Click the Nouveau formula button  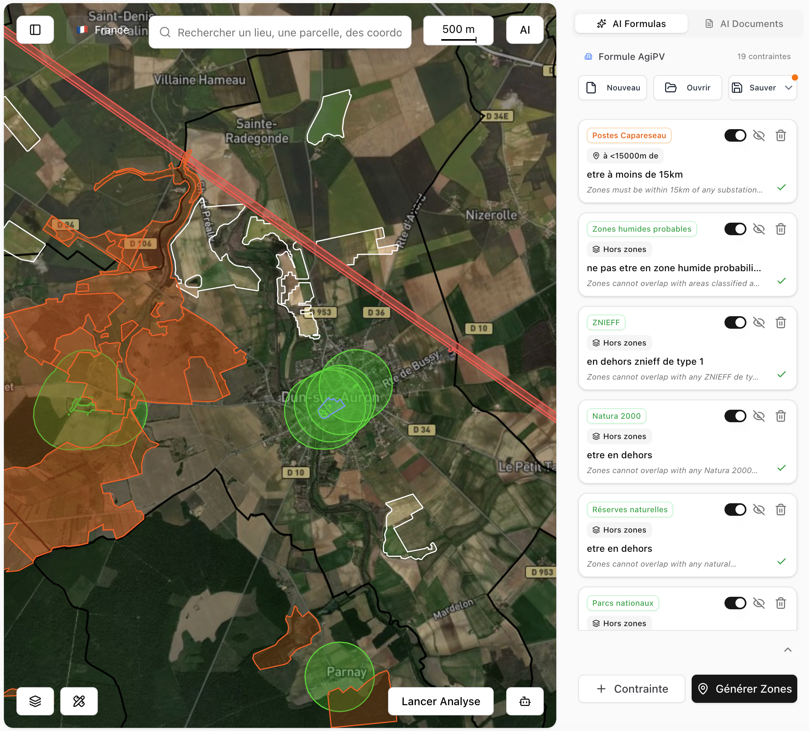pyautogui.click(x=612, y=88)
